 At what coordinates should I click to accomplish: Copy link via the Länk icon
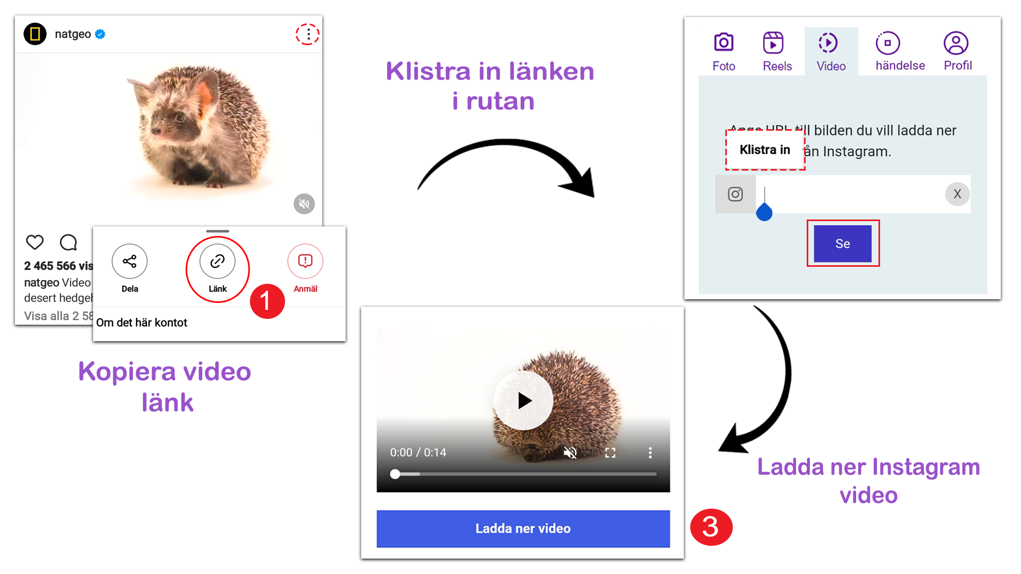point(217,261)
